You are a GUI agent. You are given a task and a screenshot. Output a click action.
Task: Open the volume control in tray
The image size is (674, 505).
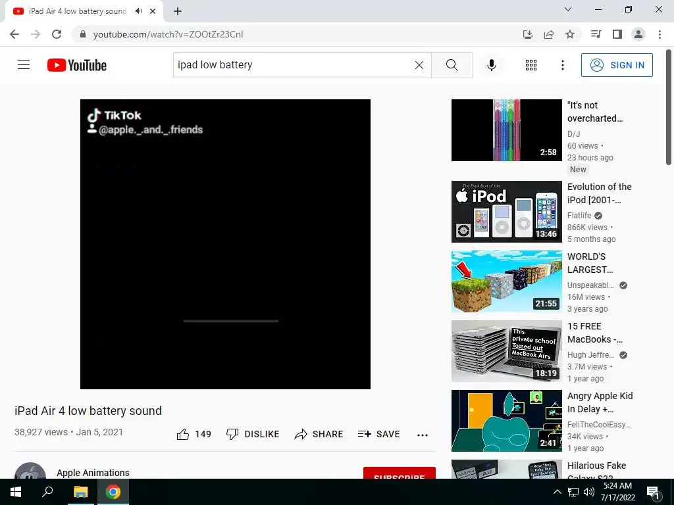(589, 492)
